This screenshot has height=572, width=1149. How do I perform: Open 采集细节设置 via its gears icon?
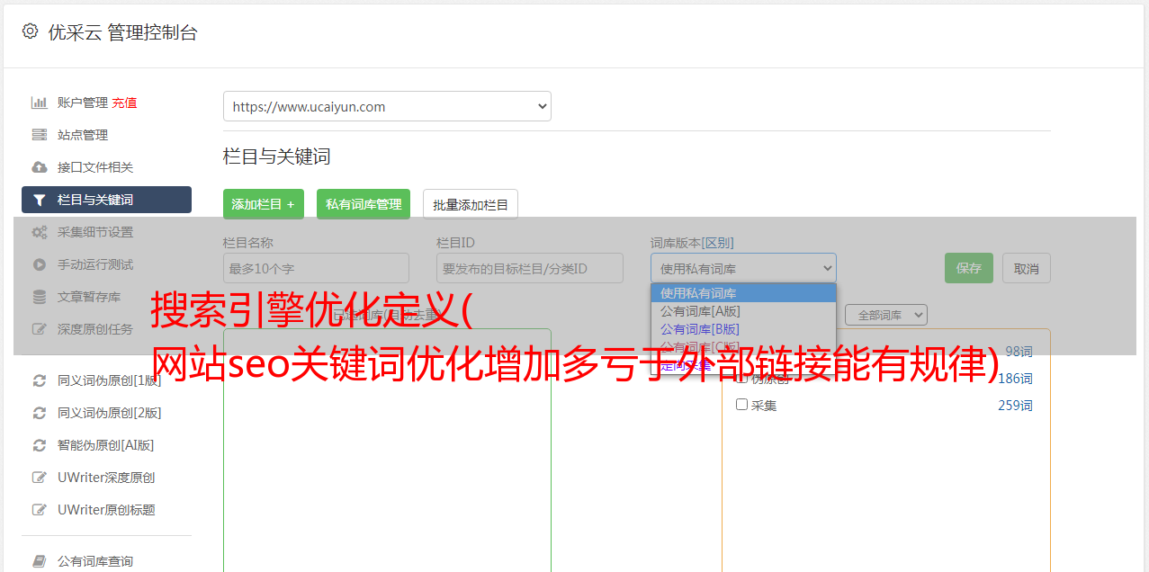[40, 232]
